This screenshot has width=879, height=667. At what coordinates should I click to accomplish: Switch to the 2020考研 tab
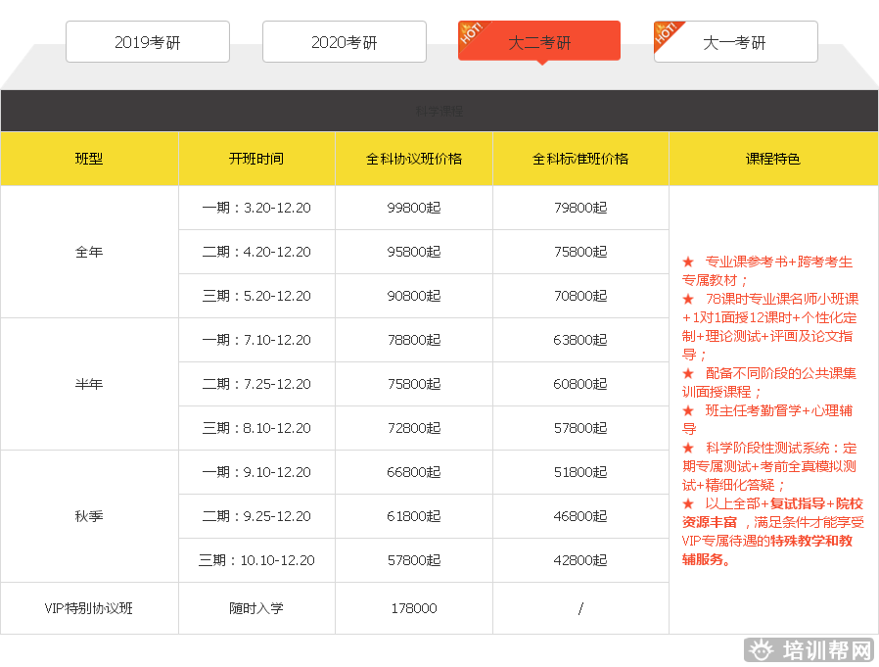point(344,42)
